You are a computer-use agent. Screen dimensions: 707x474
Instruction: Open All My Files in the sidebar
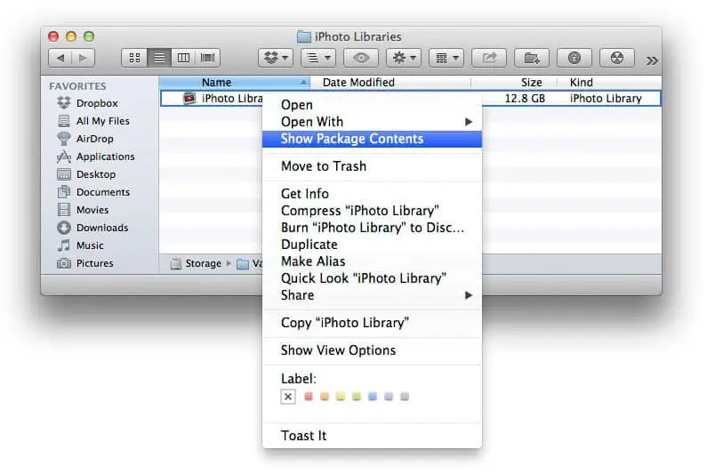click(x=93, y=121)
